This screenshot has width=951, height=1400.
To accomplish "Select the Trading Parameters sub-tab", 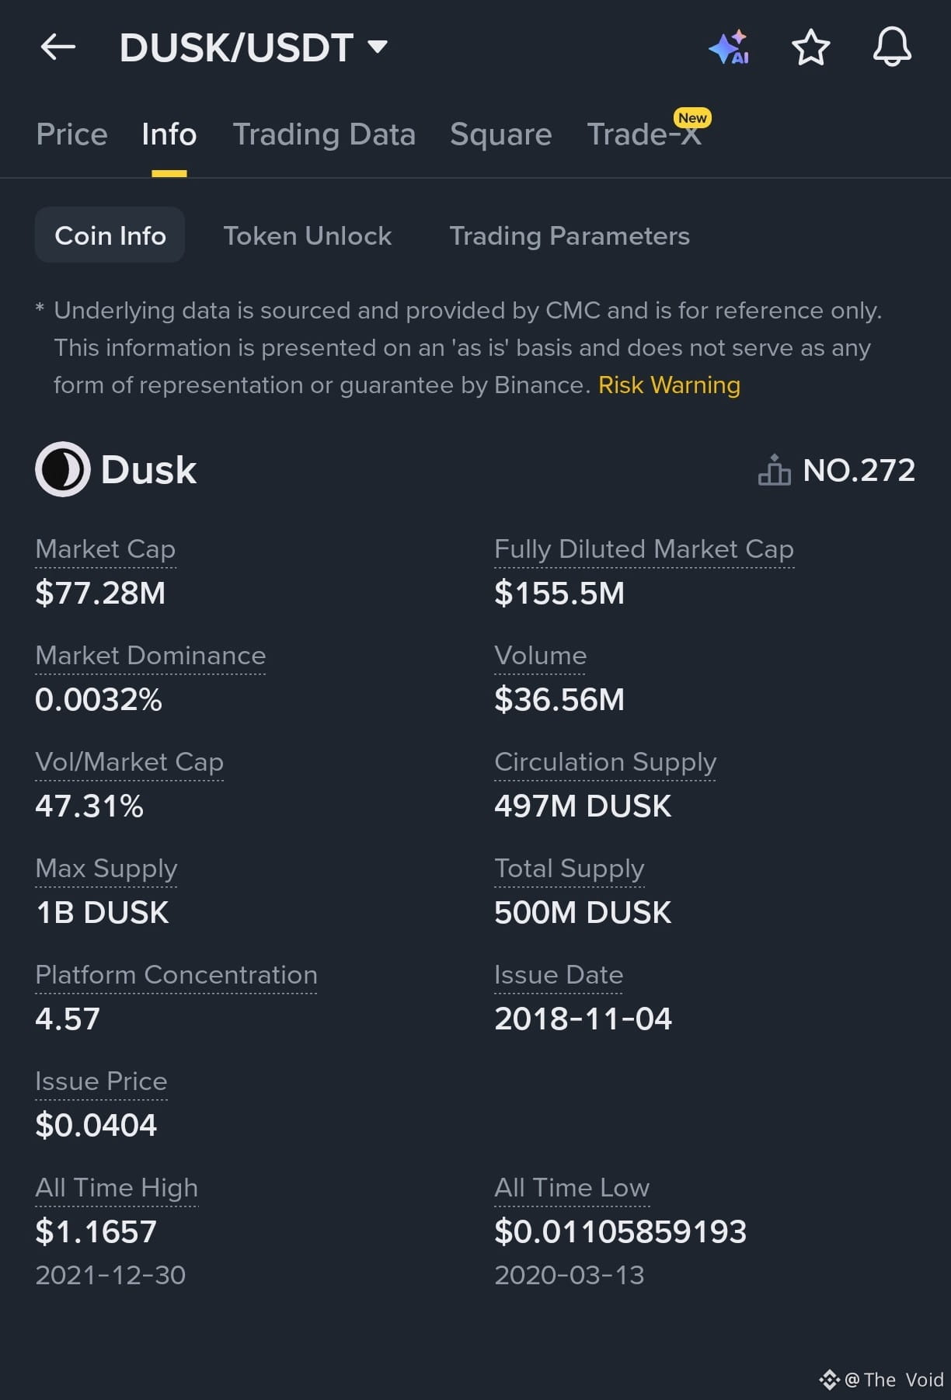I will click(570, 235).
